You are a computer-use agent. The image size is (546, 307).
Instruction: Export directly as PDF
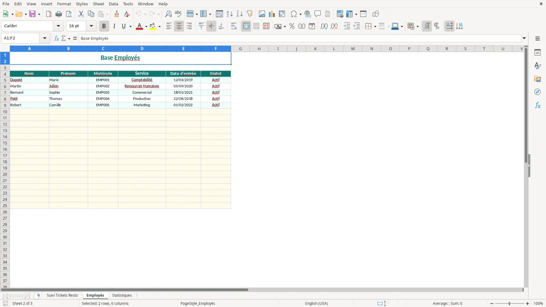click(x=49, y=14)
